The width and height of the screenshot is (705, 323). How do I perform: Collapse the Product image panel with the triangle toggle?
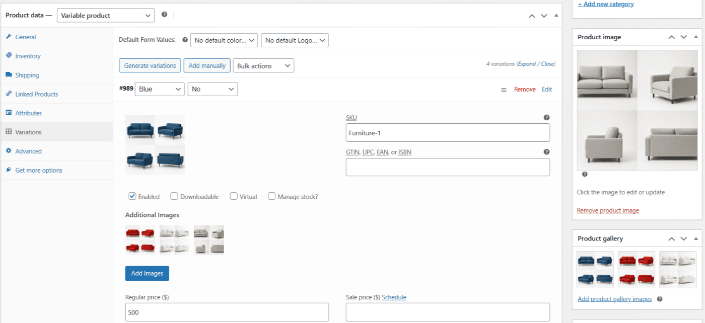click(x=696, y=37)
